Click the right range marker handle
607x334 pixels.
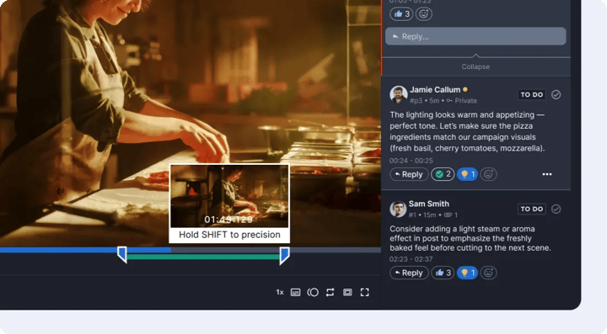coord(284,256)
